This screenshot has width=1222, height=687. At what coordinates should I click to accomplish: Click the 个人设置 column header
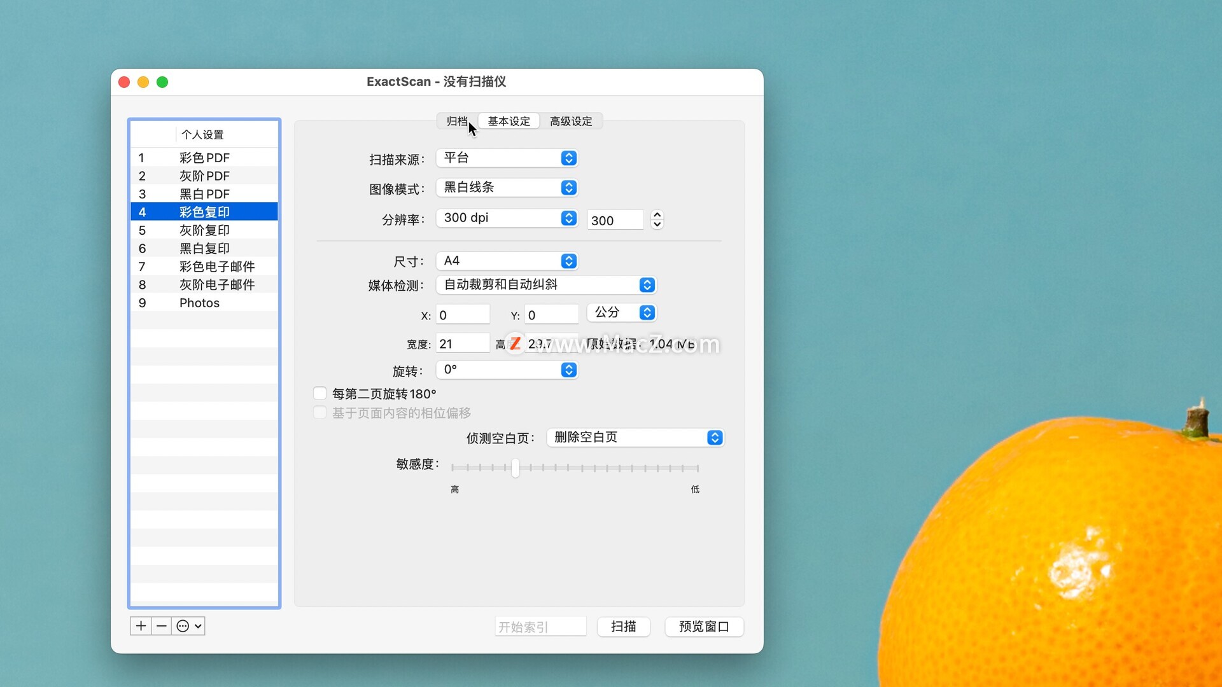[227, 135]
